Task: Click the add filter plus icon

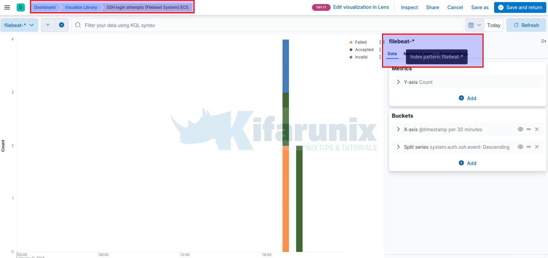Action: pyautogui.click(x=61, y=25)
